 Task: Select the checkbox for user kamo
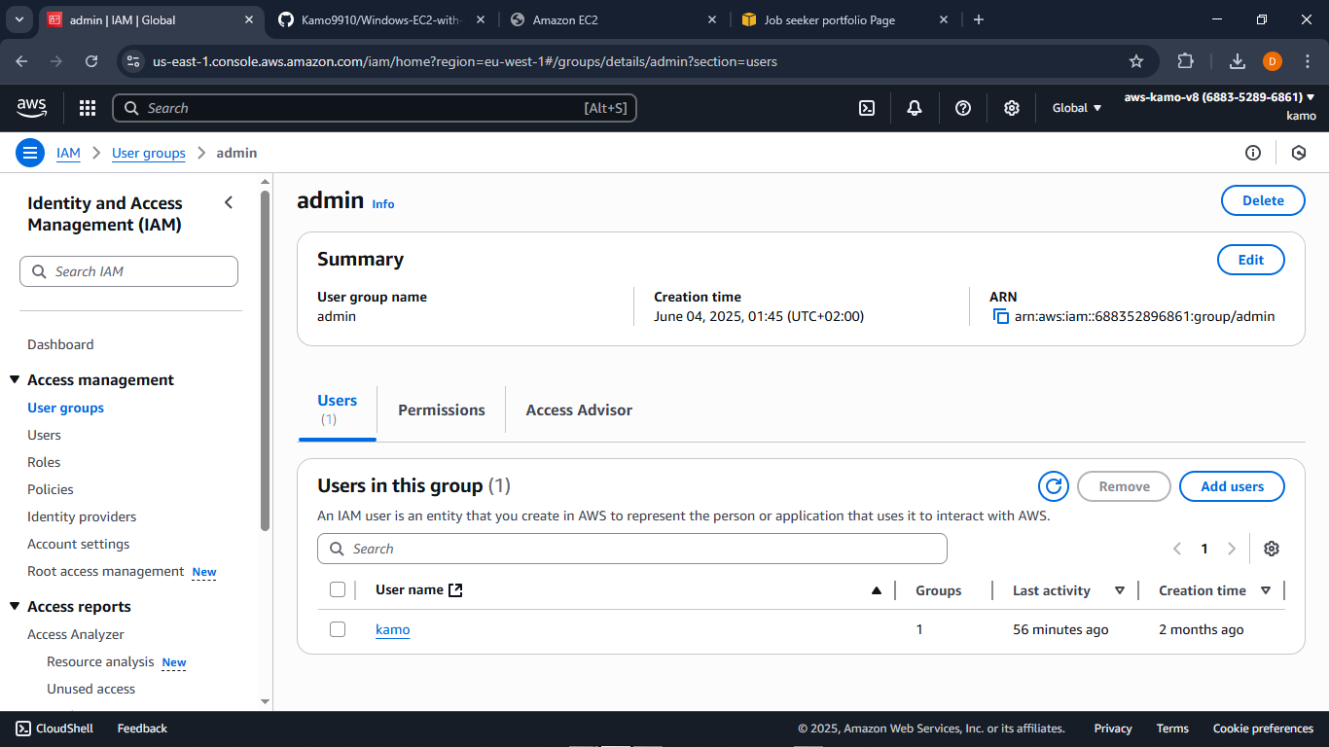338,629
